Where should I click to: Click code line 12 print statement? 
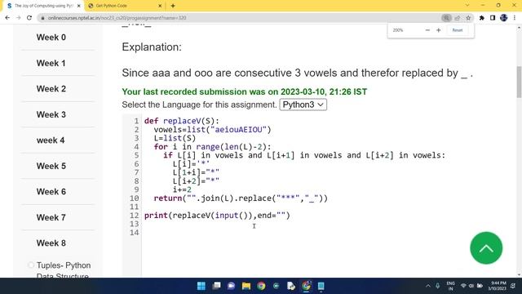(217, 216)
